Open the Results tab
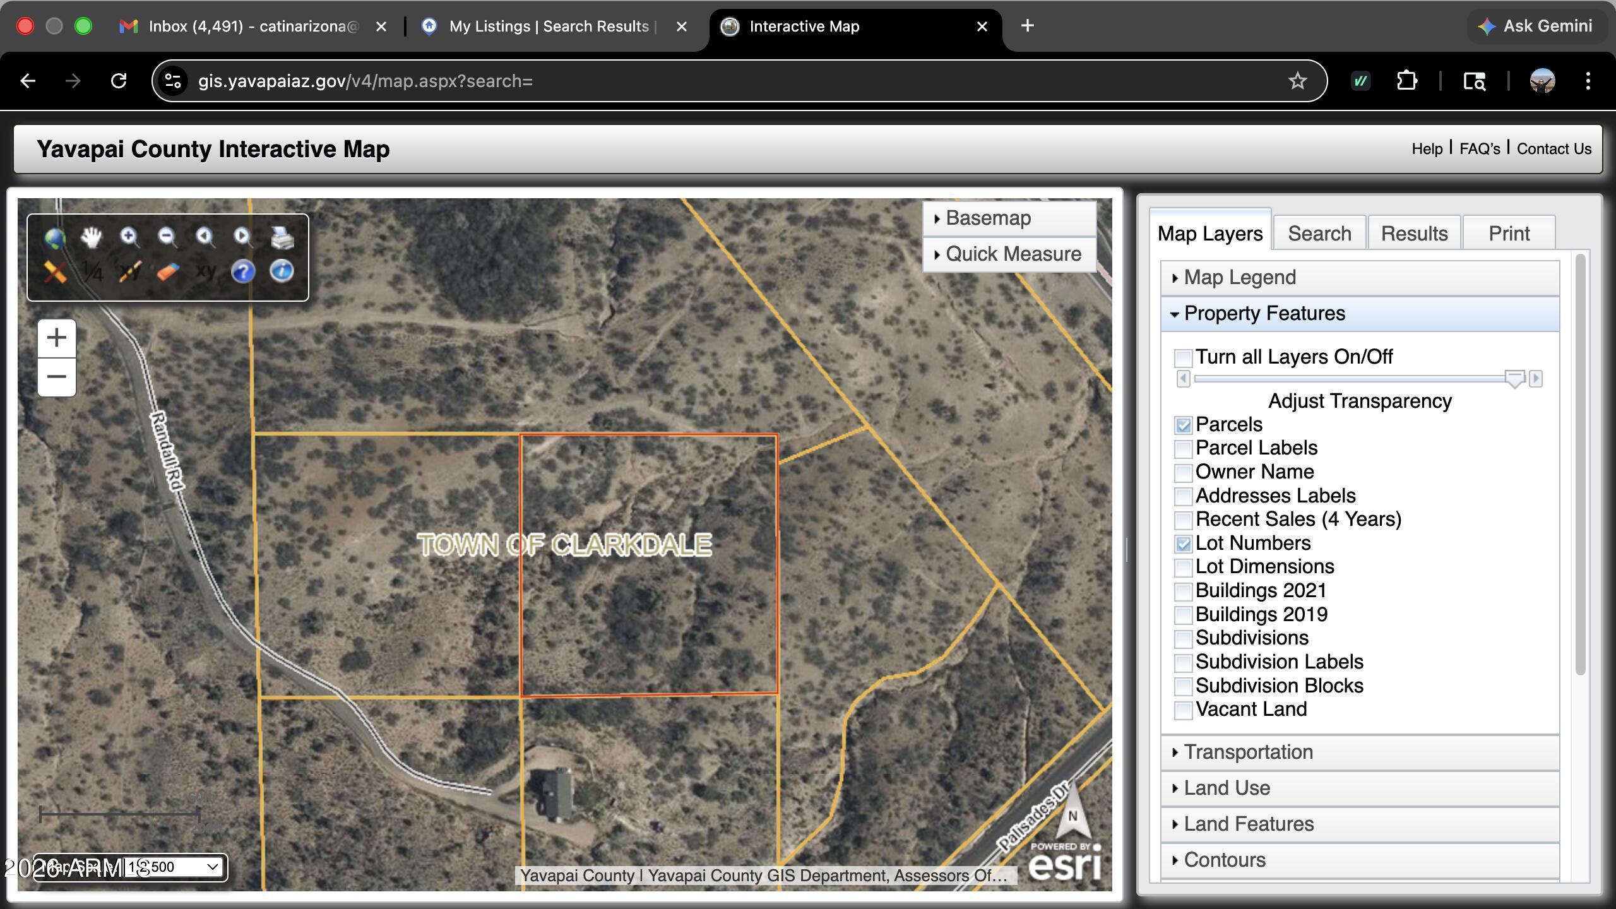The image size is (1616, 909). (1414, 233)
